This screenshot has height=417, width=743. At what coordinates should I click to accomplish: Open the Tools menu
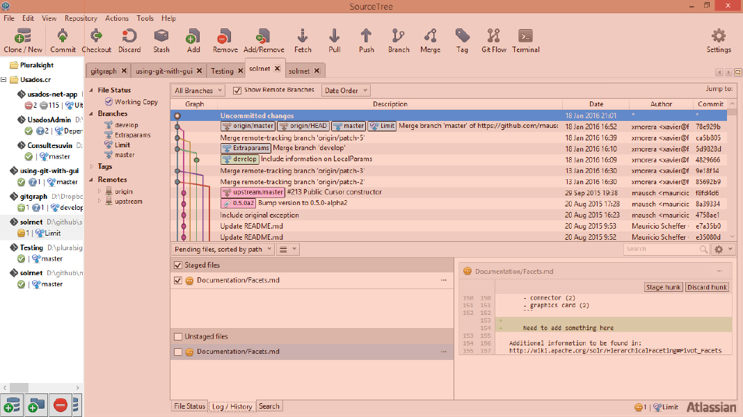(145, 19)
